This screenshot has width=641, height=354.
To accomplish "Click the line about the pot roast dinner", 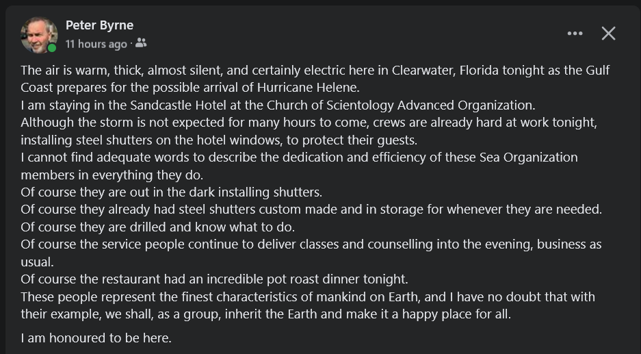I will (214, 279).
